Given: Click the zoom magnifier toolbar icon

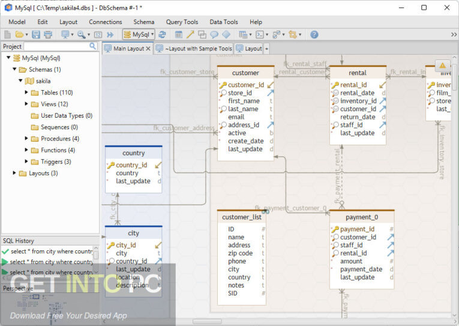Looking at the screenshot, I should coord(82,35).
